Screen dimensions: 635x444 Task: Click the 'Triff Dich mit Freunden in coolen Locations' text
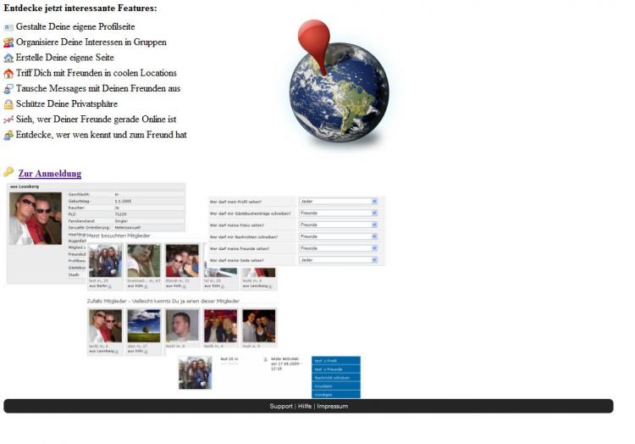click(97, 73)
